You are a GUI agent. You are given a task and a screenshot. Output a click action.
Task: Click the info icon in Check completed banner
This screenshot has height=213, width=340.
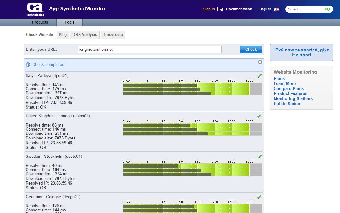[28, 64]
